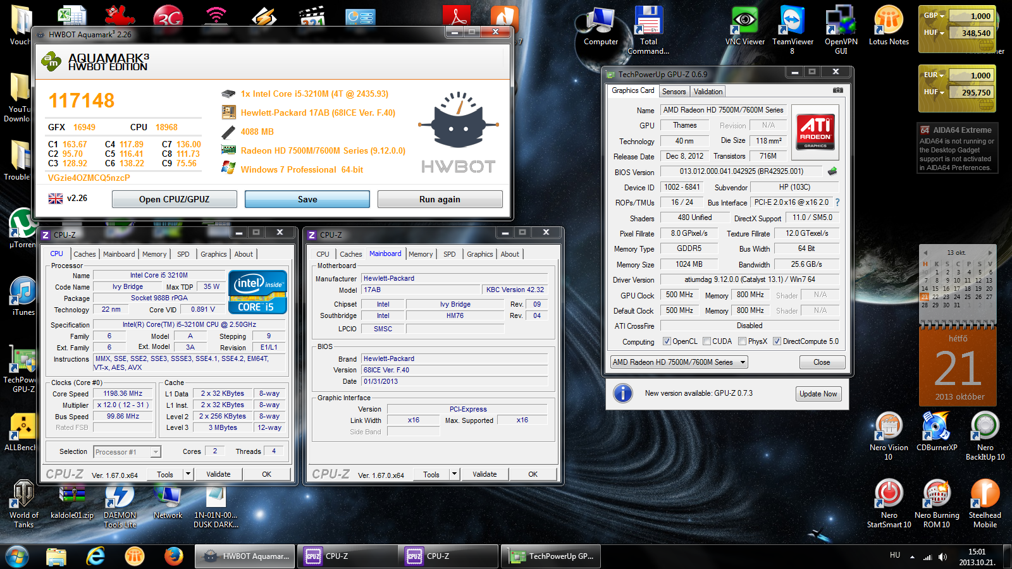Viewport: 1012px width, 569px height.
Task: Open Lotus Notes desktop shortcut
Action: (x=889, y=27)
